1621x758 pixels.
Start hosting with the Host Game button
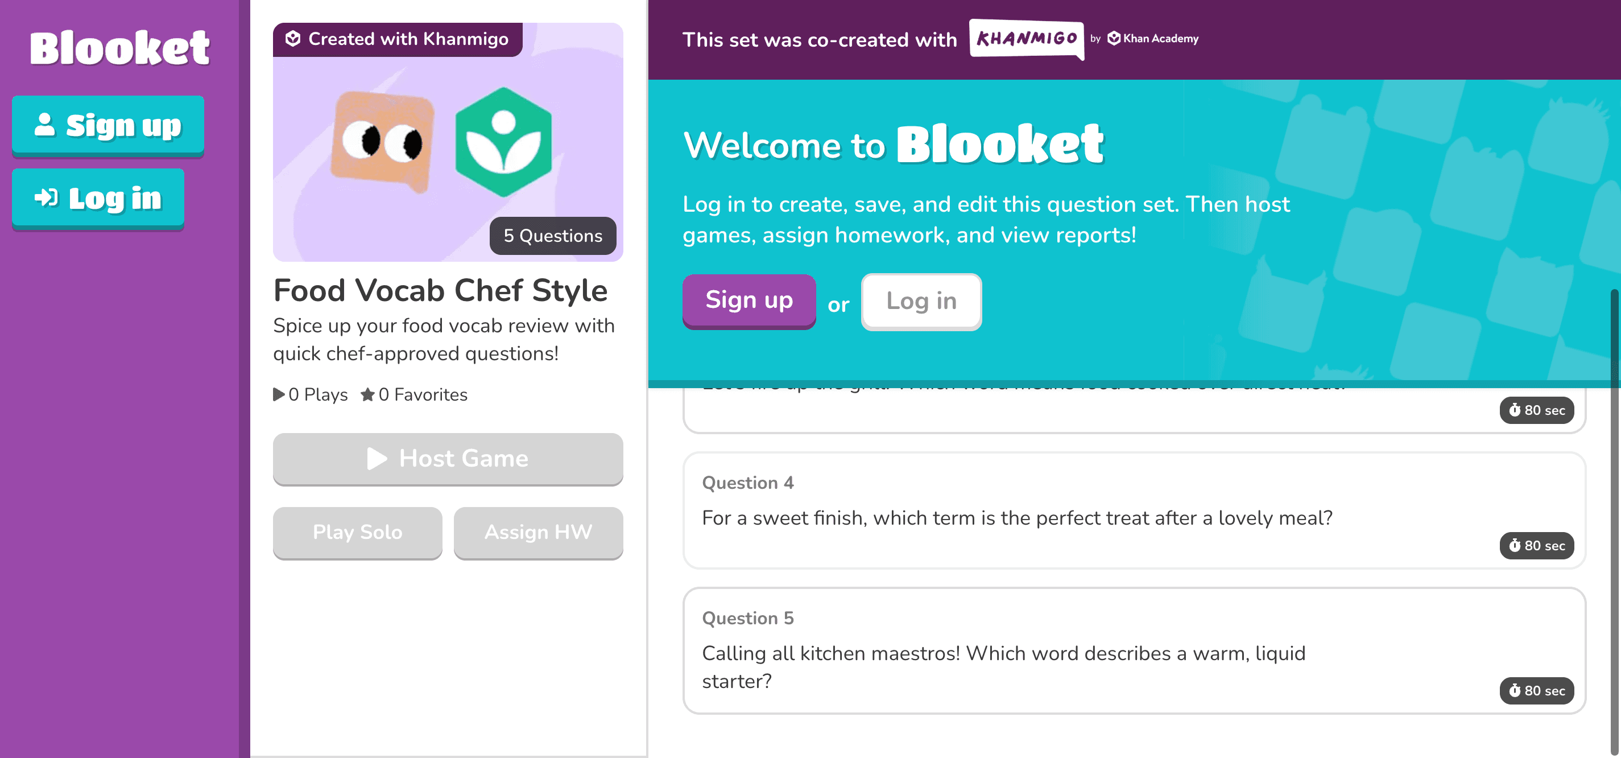tap(448, 458)
